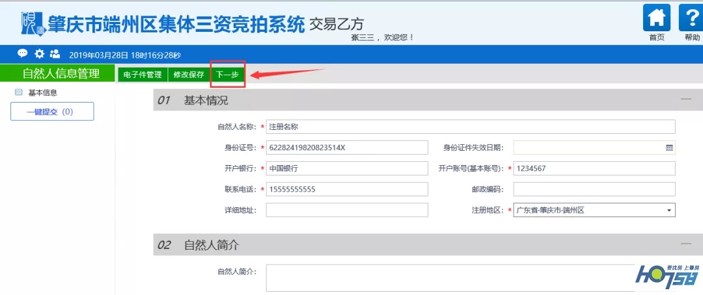The width and height of the screenshot is (703, 295).
Task: Open the 自然人信息管理 section header
Action: (x=57, y=73)
